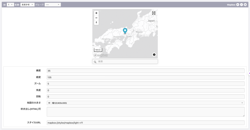Click the blue location marker pin
The width and height of the screenshot is (250, 130).
click(x=125, y=30)
